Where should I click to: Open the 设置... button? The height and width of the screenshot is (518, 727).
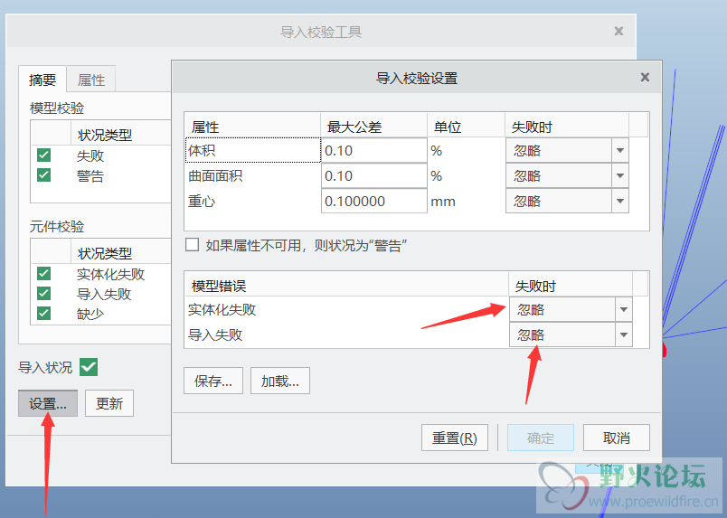coord(48,403)
